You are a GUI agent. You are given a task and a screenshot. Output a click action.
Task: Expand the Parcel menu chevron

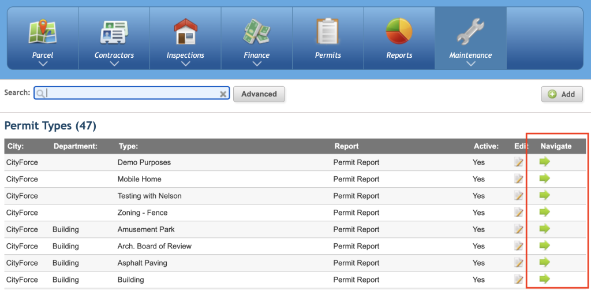pos(43,64)
